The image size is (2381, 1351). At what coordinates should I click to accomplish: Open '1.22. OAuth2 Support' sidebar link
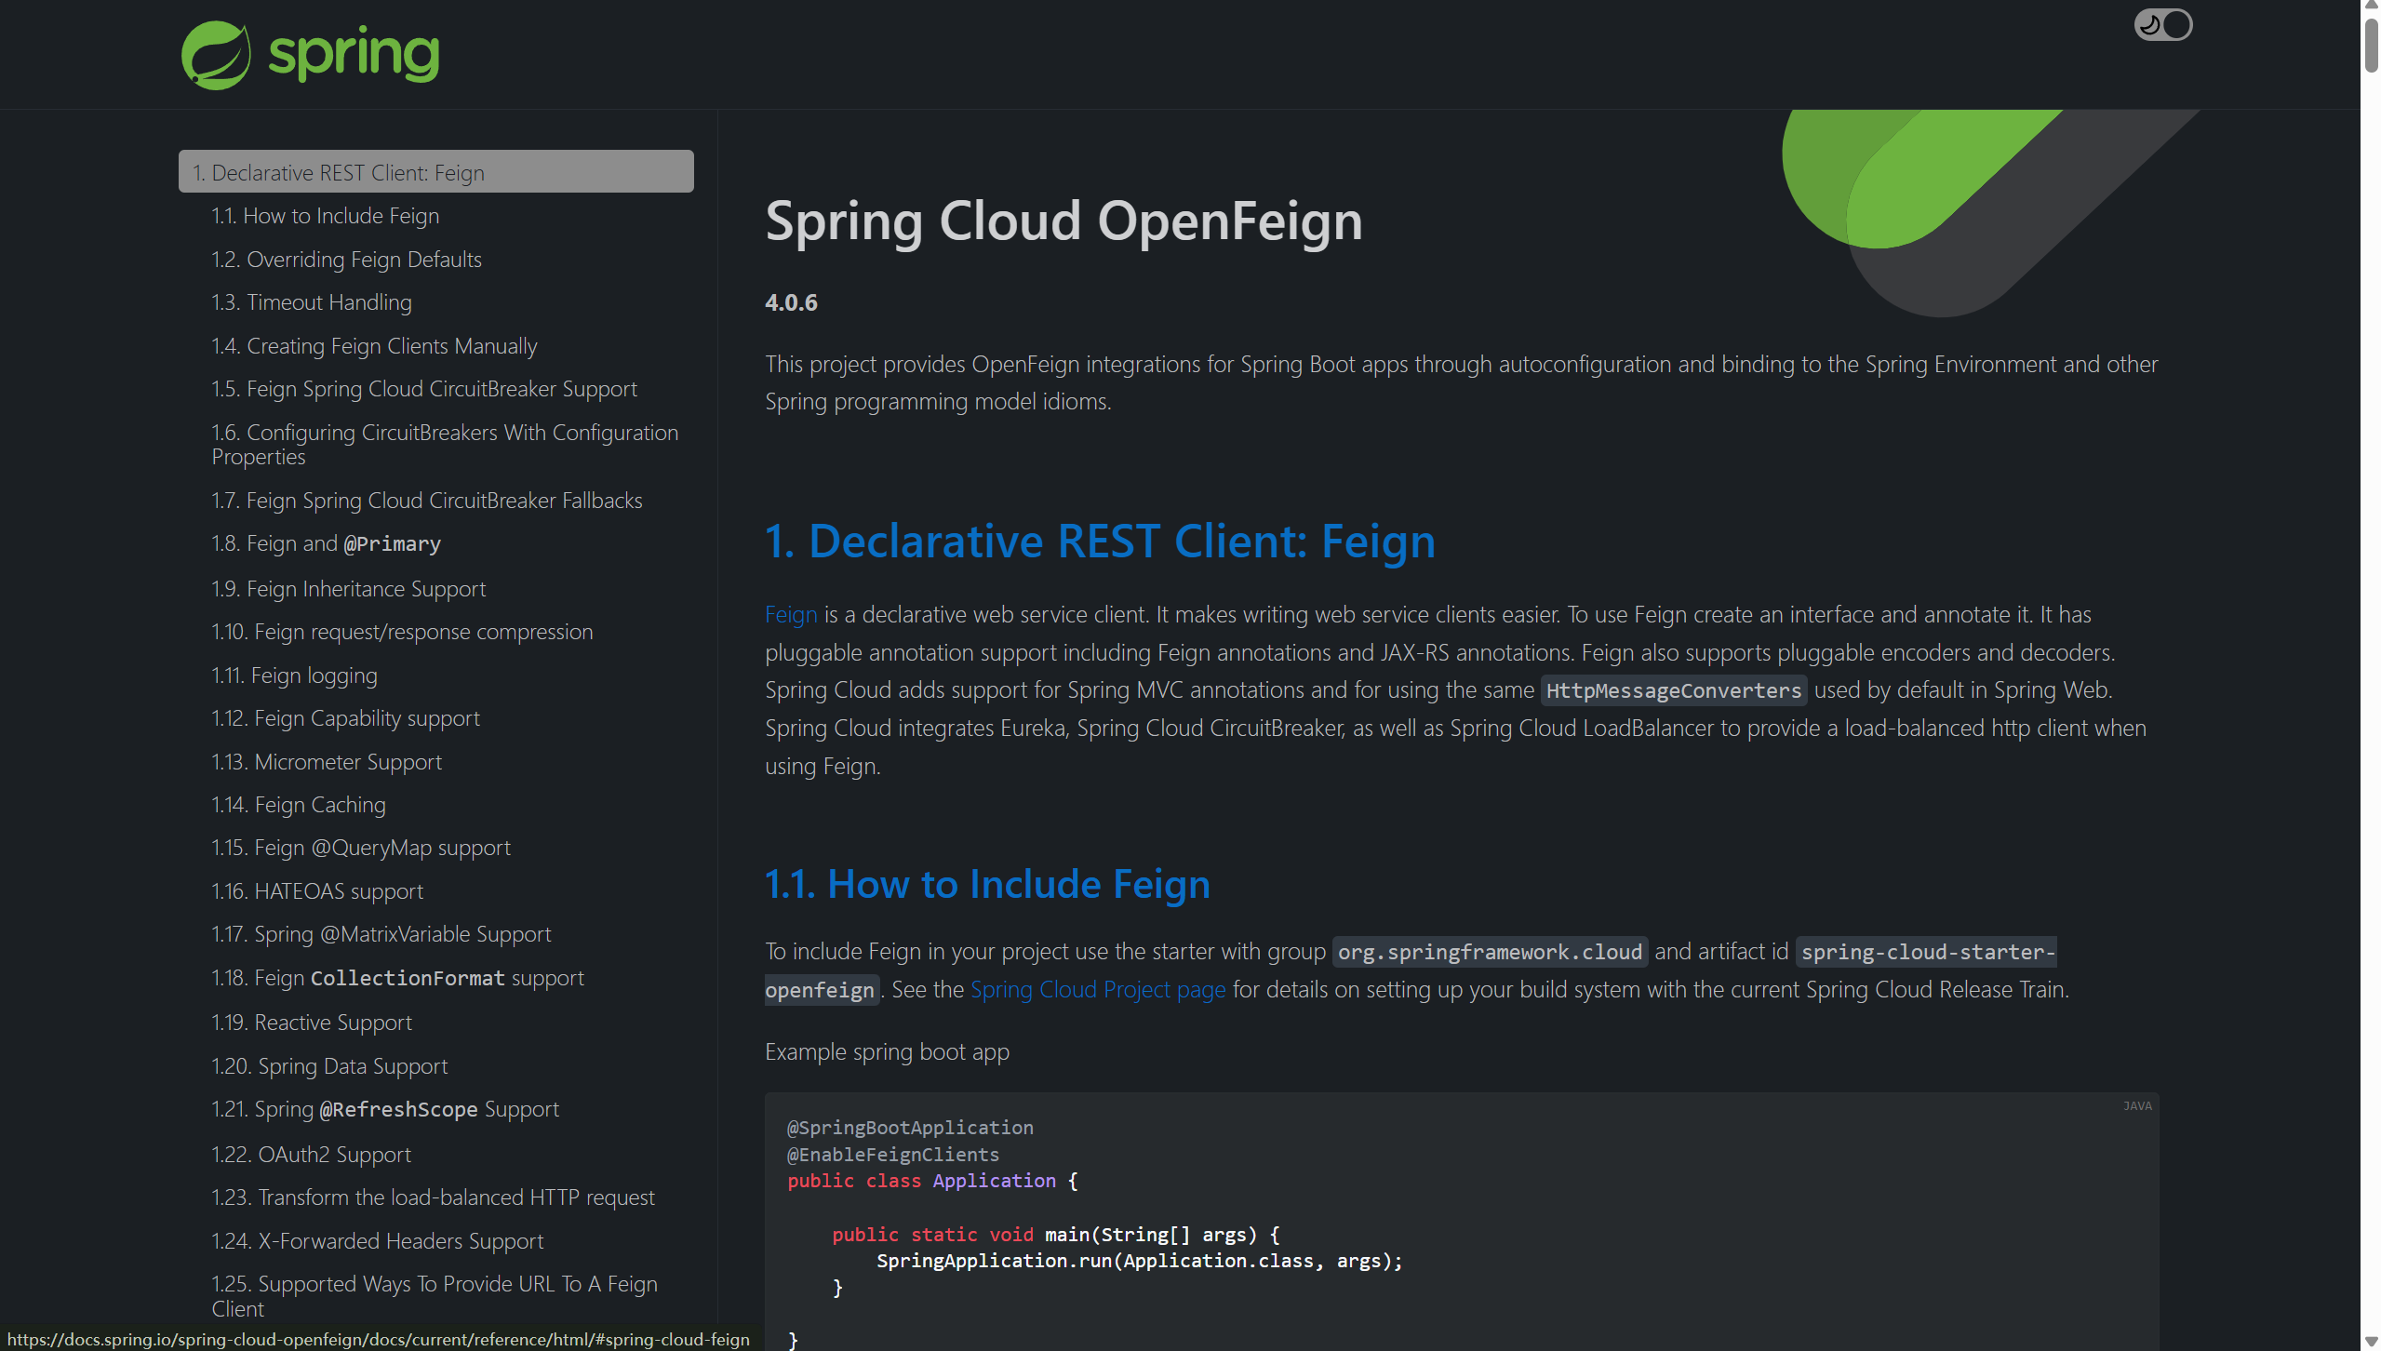(x=311, y=1155)
